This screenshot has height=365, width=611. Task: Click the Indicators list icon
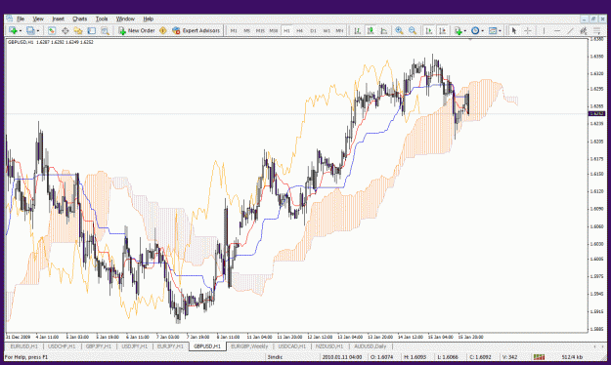(458, 30)
